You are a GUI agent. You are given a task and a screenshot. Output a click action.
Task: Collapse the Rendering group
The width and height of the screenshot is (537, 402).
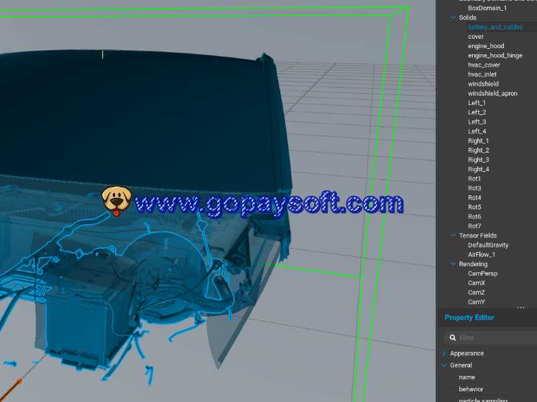[453, 264]
